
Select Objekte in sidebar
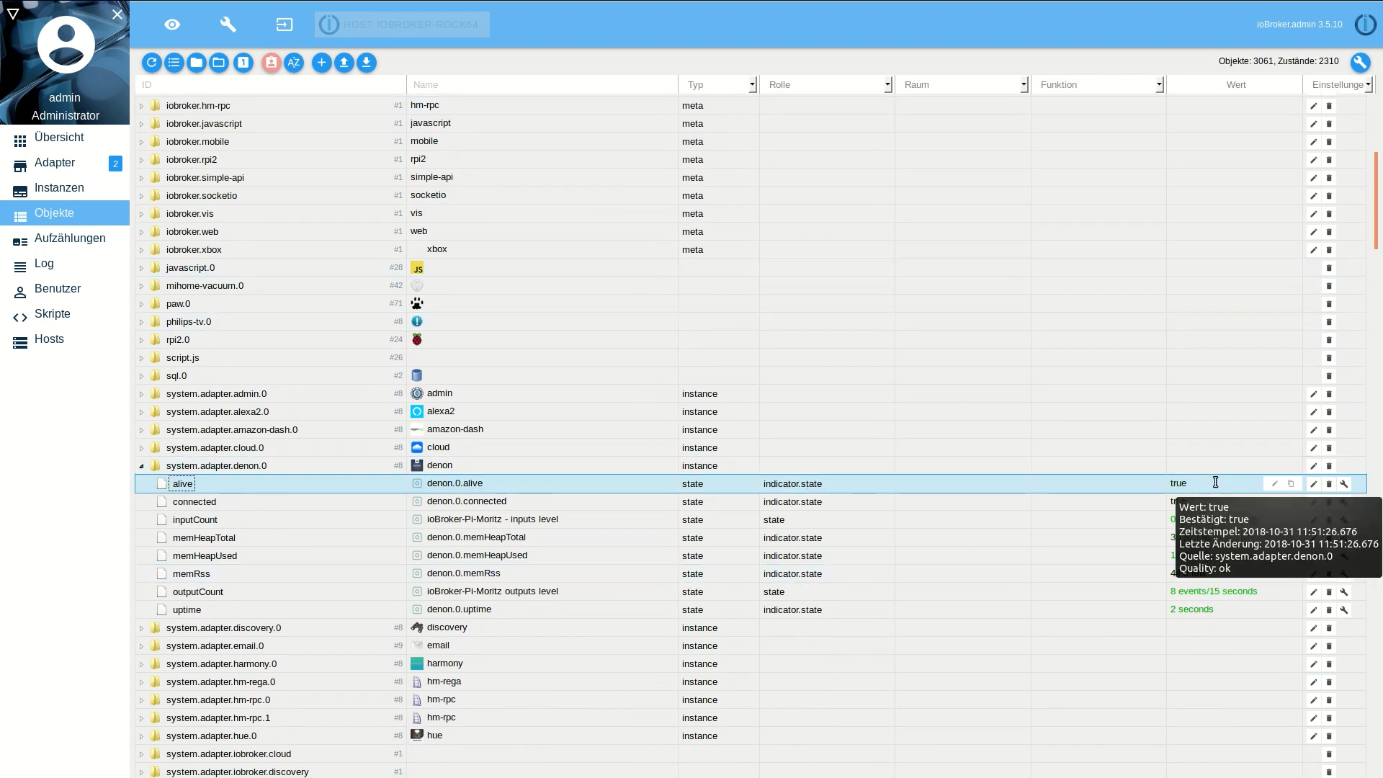(65, 213)
